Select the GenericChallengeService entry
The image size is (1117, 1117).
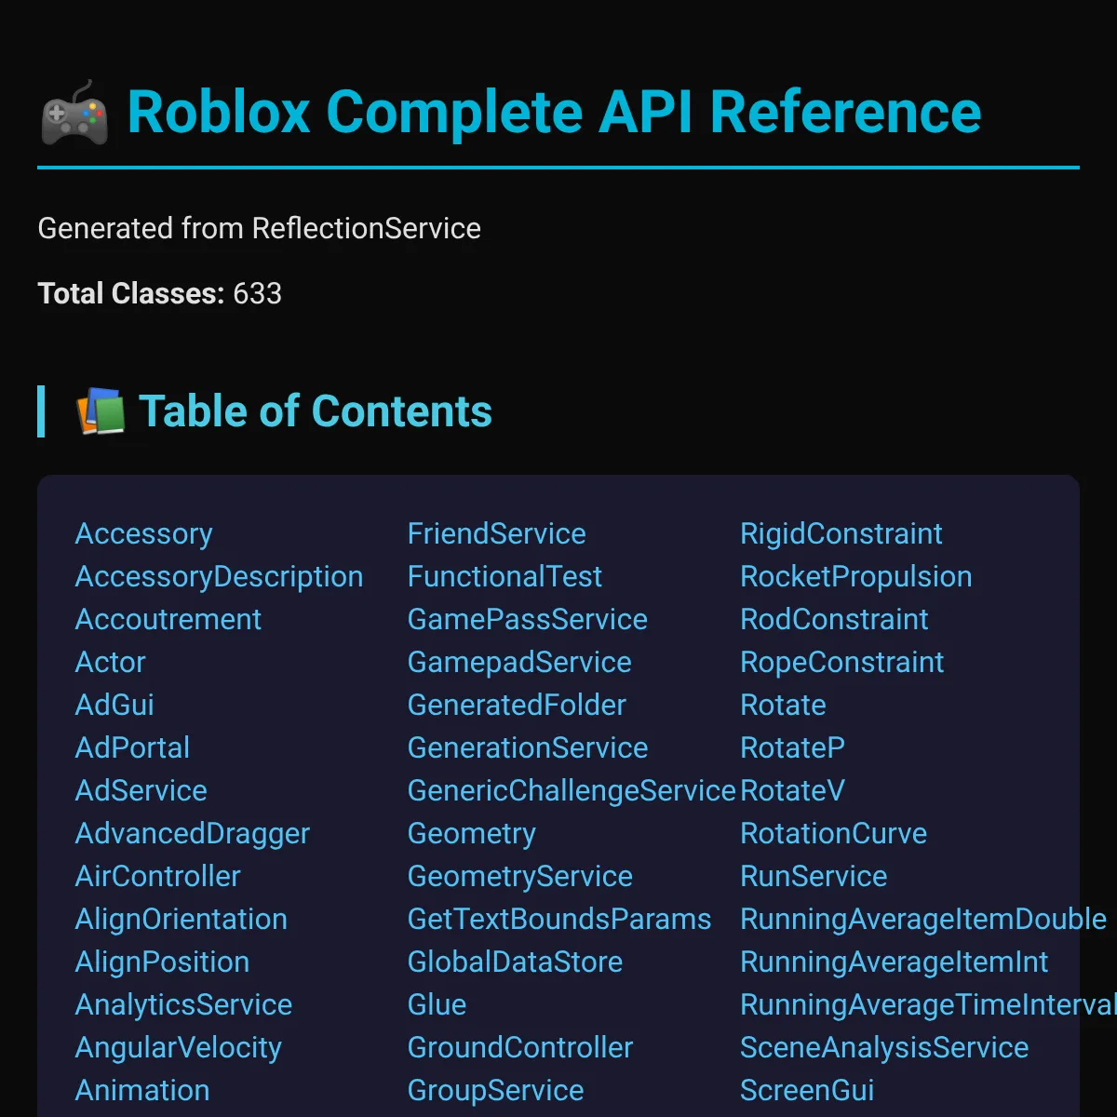[572, 791]
